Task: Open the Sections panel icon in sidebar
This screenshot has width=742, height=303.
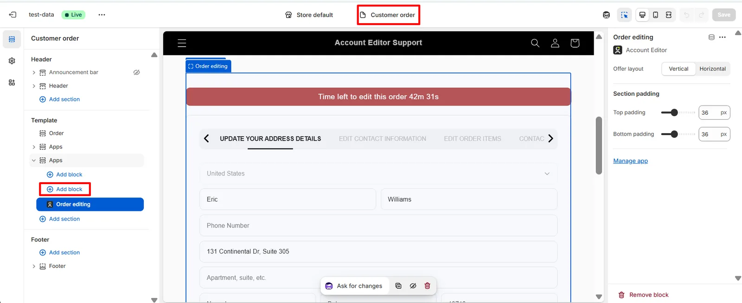Action: click(12, 39)
